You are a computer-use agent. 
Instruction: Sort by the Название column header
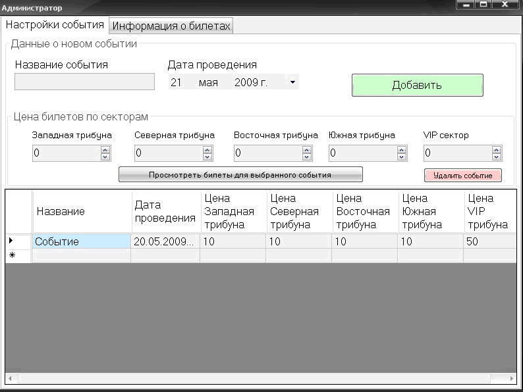pos(82,211)
